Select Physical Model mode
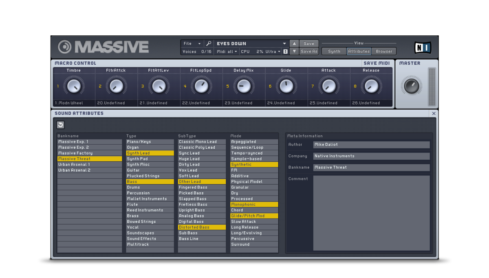Viewport: 489px width, 278px height. coord(254,182)
